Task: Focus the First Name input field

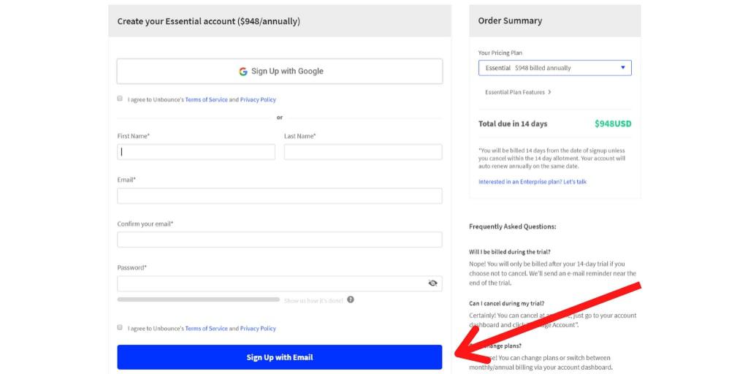Action: click(x=196, y=152)
